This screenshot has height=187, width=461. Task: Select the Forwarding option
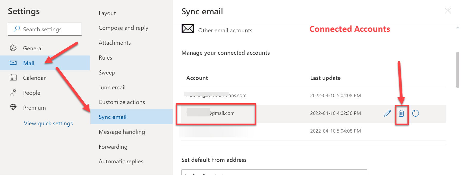click(x=113, y=147)
